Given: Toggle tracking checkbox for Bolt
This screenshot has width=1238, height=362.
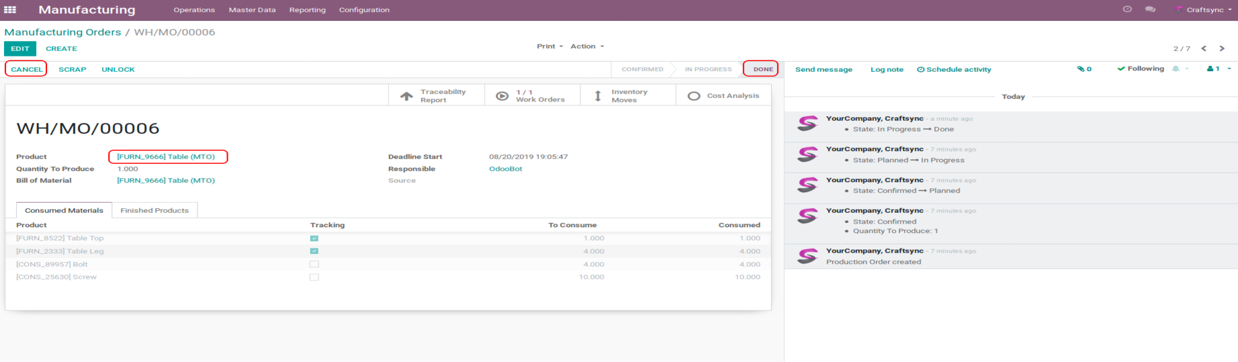Looking at the screenshot, I should click(314, 265).
